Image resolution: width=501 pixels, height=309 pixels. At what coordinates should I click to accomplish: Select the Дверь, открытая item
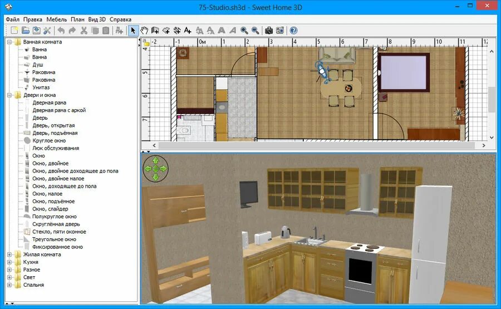click(53, 125)
